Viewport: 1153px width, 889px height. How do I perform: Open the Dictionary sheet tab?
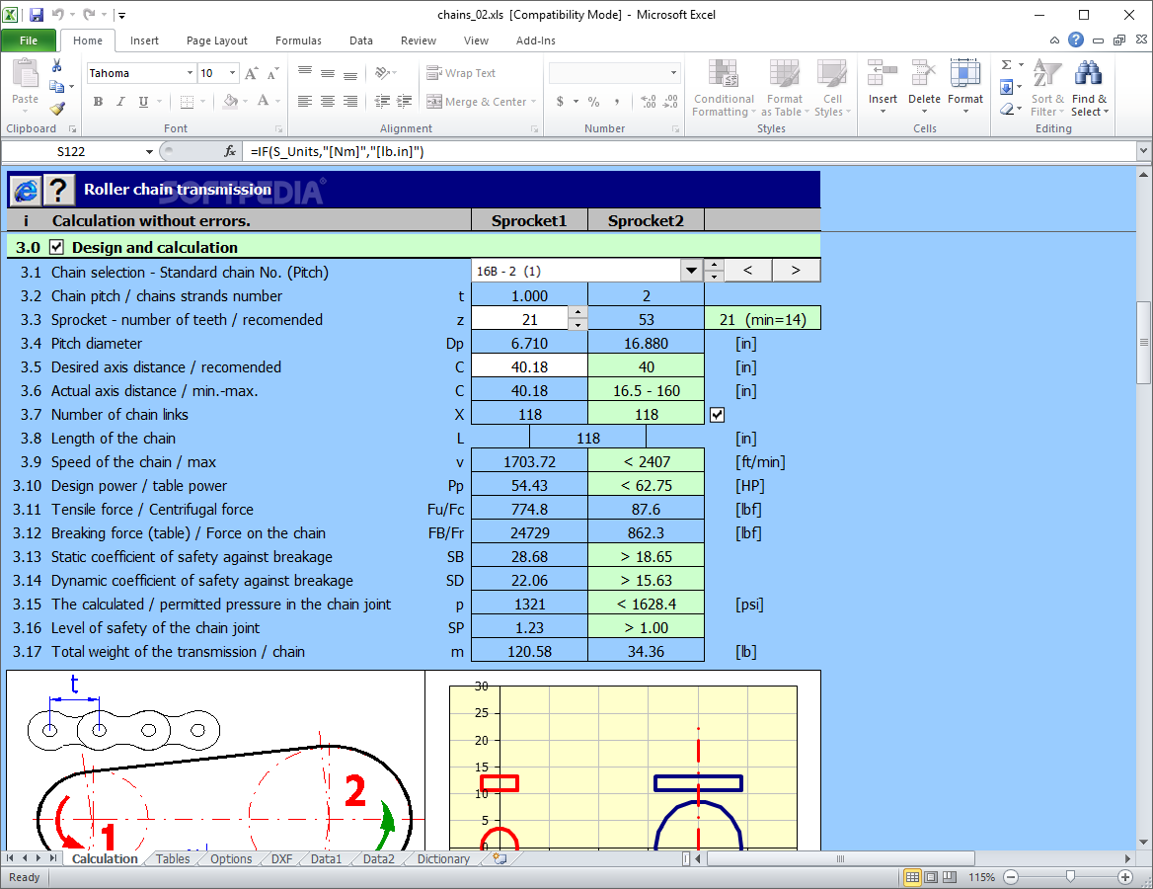[443, 858]
